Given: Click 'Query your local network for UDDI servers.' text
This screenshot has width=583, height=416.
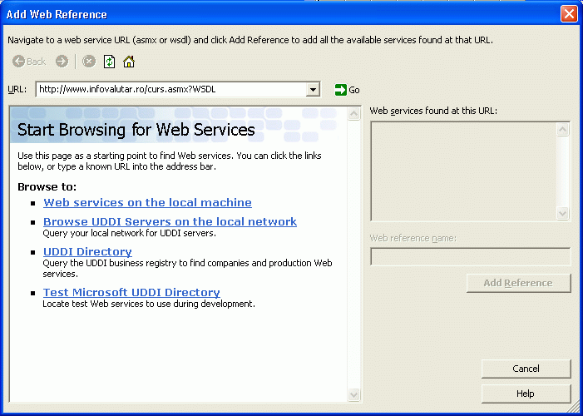Looking at the screenshot, I should pos(130,233).
